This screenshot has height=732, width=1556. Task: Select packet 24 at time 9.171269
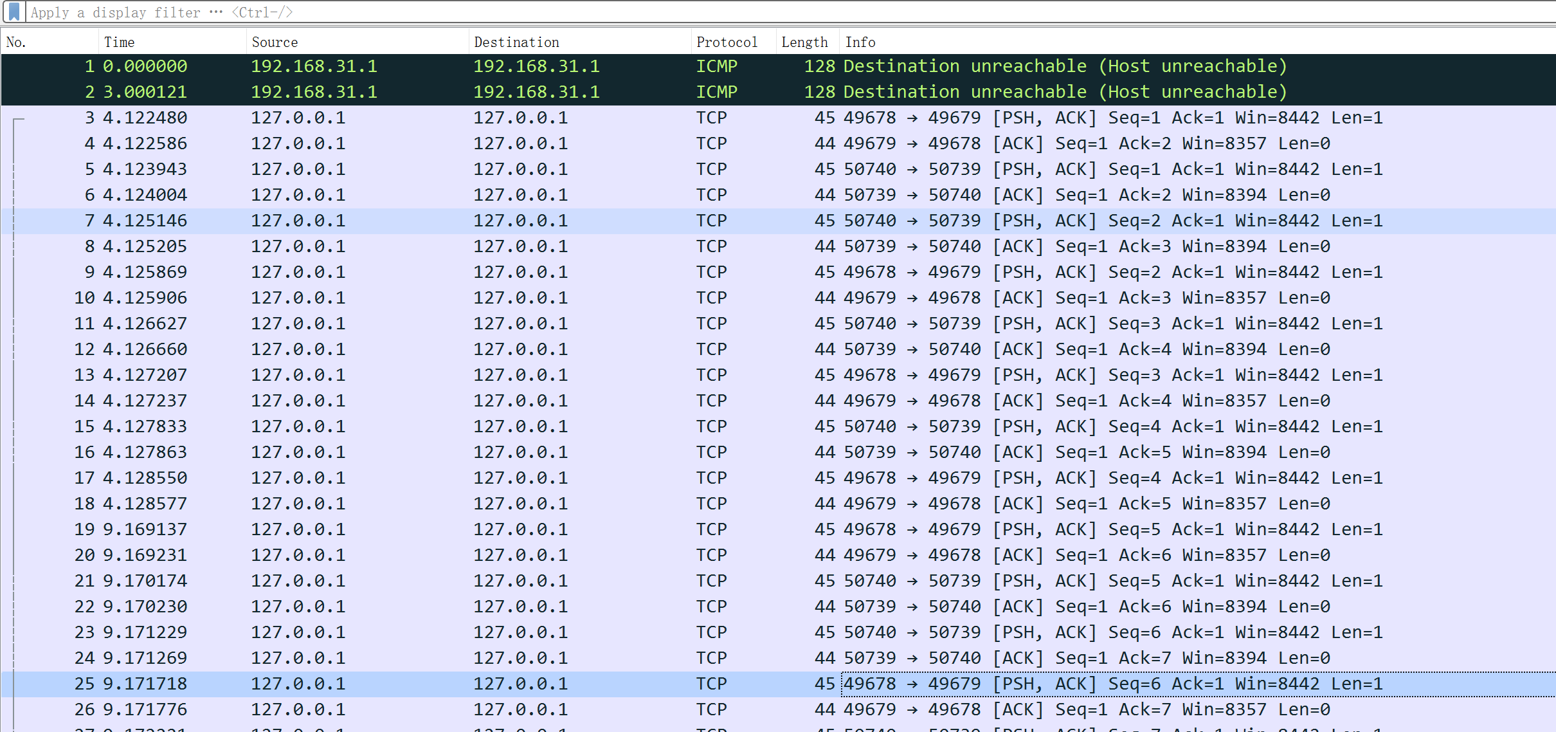coord(778,658)
